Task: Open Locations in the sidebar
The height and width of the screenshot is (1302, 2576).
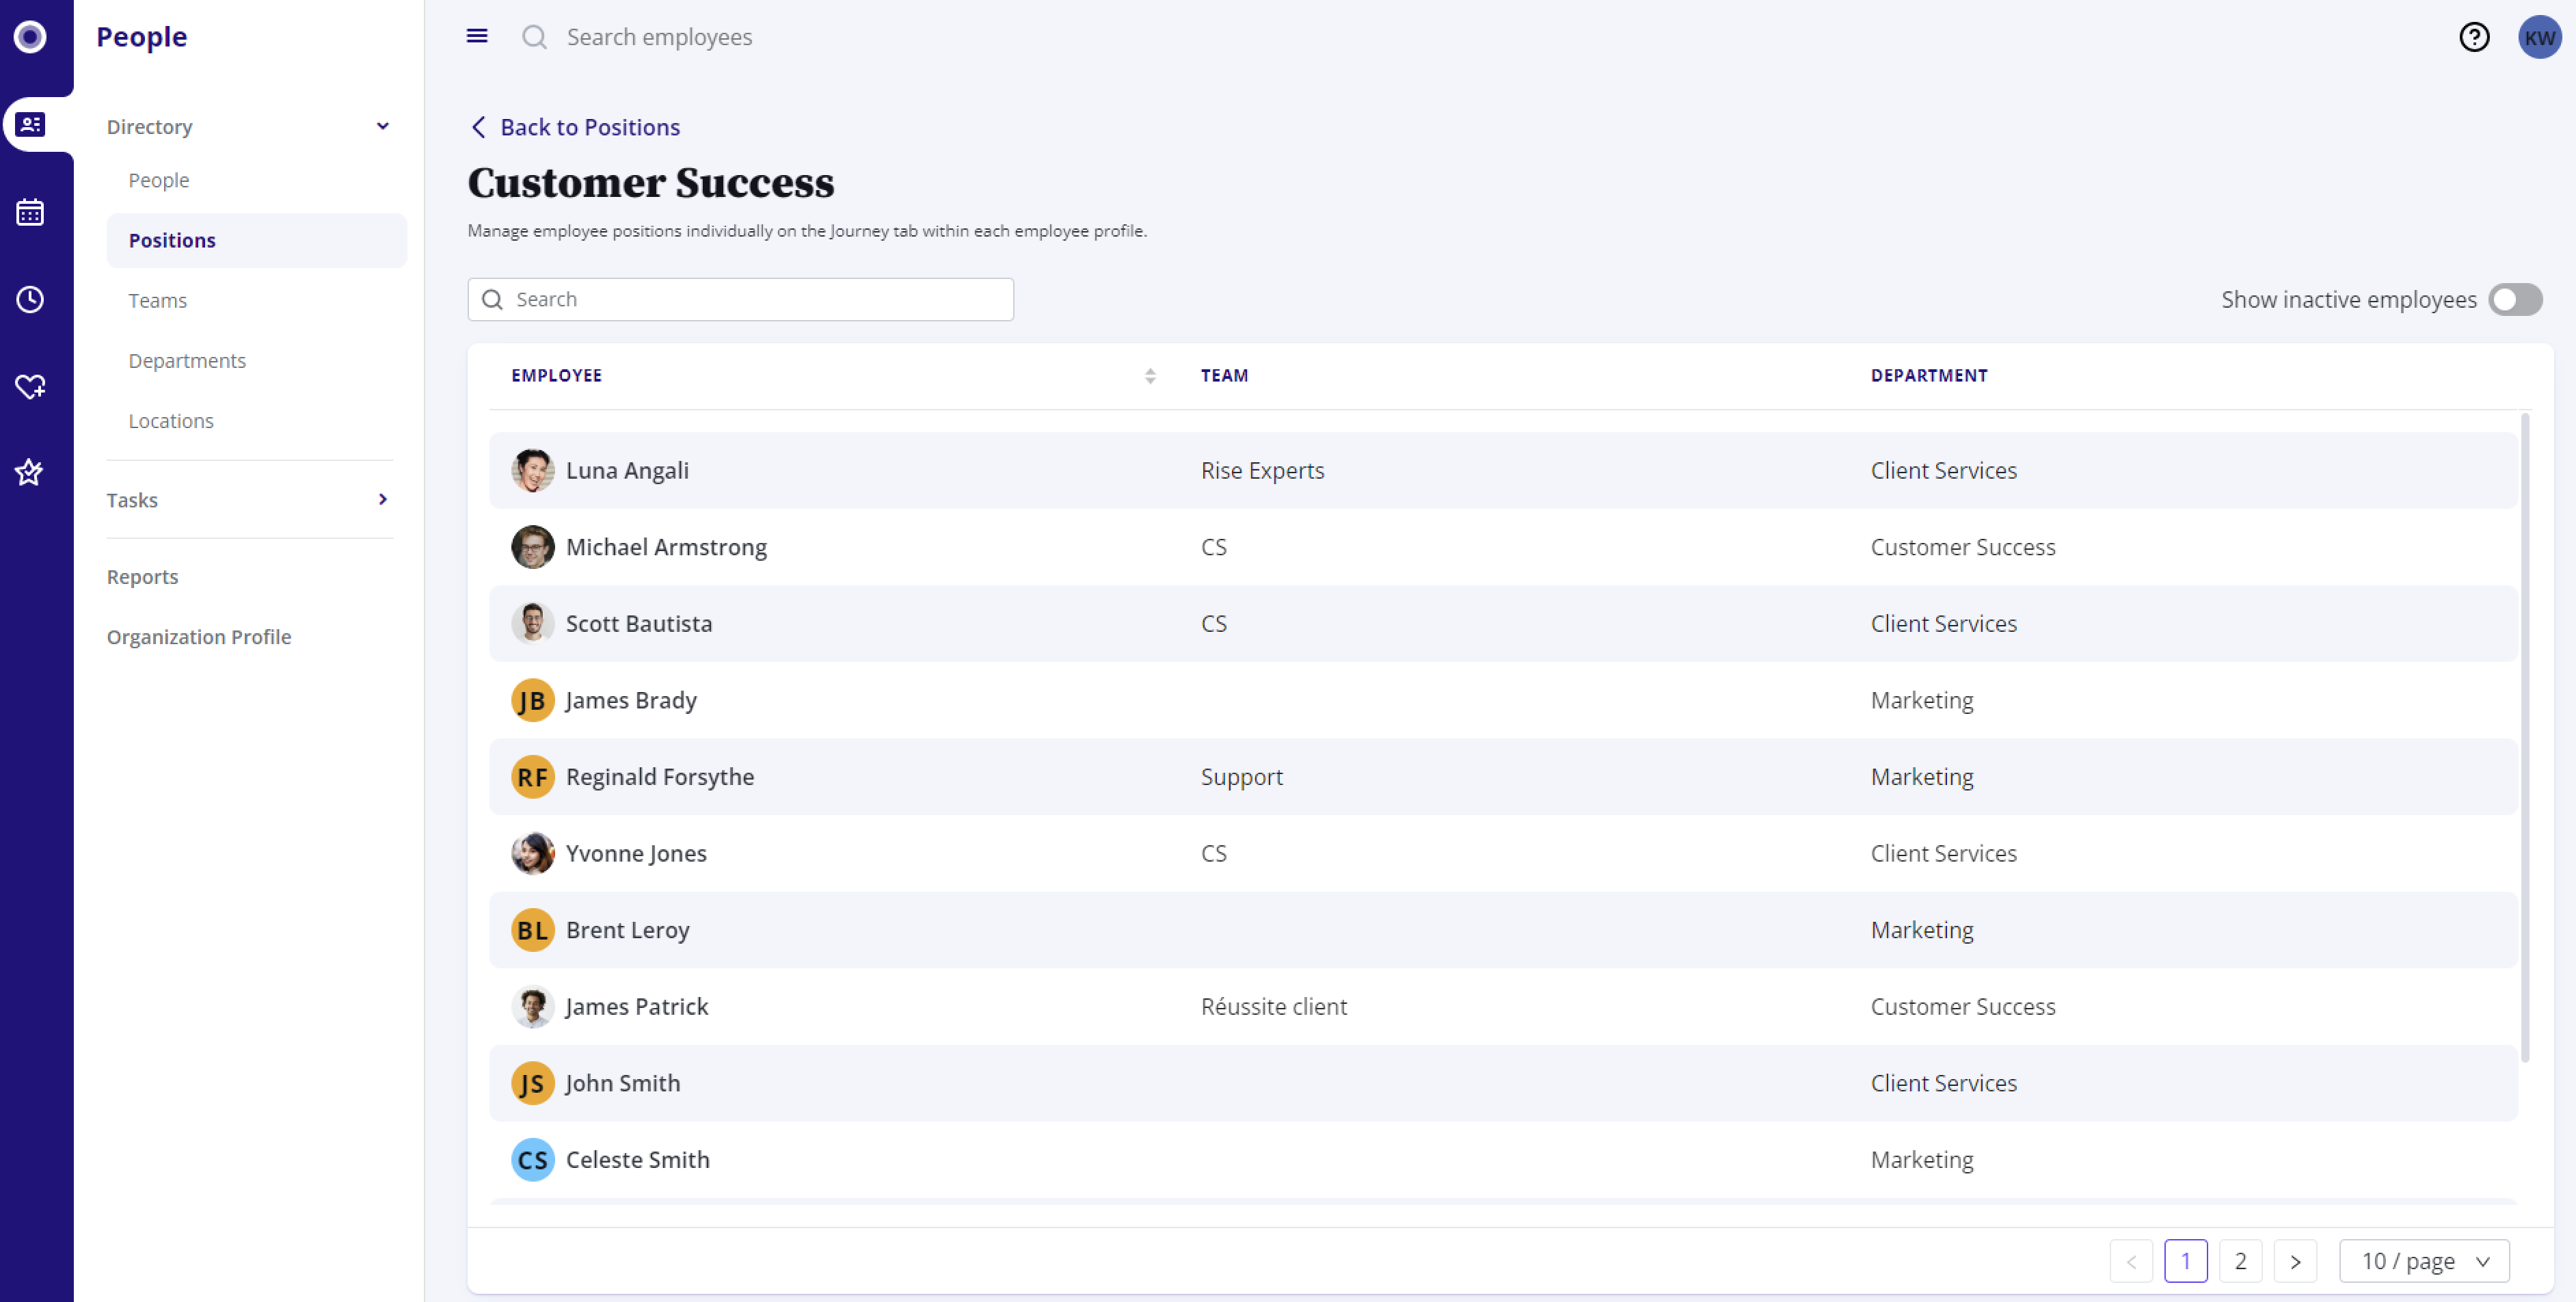Action: pos(171,420)
